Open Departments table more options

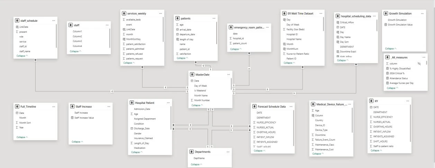228,152
